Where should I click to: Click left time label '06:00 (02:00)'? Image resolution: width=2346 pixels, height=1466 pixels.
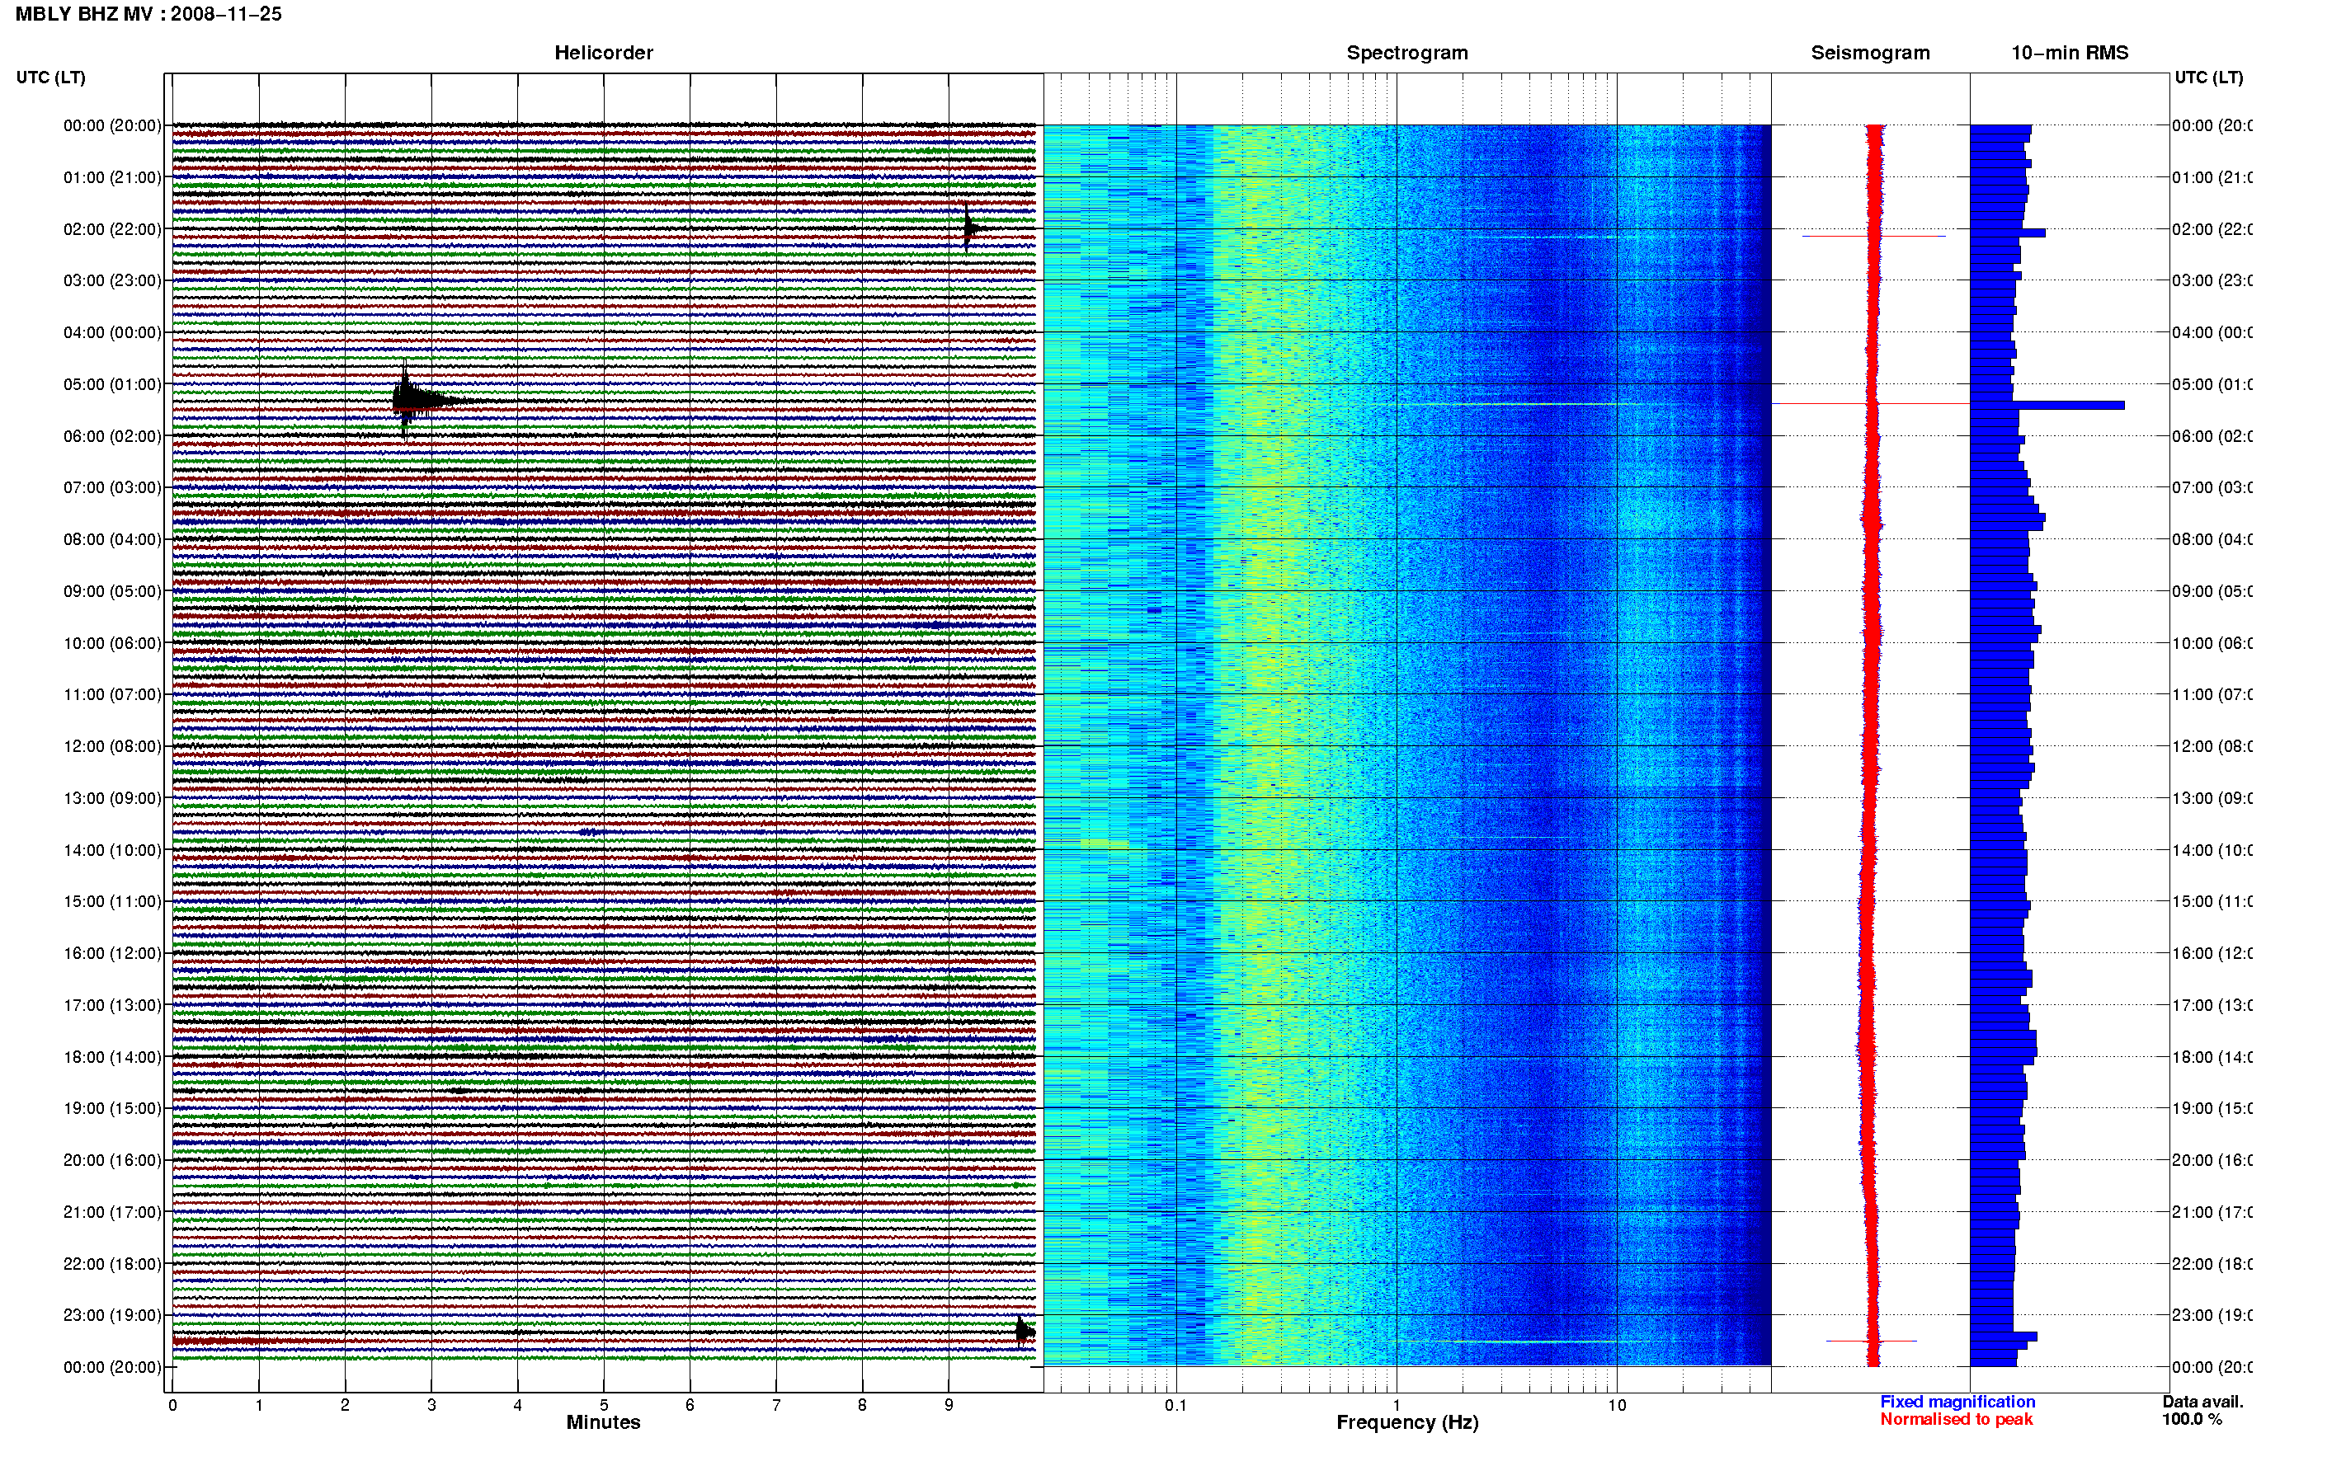click(112, 436)
